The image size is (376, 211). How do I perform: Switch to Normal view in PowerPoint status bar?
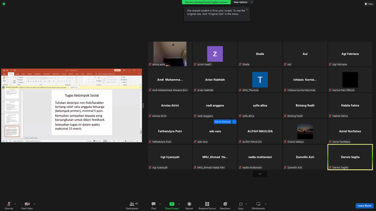coord(105,141)
